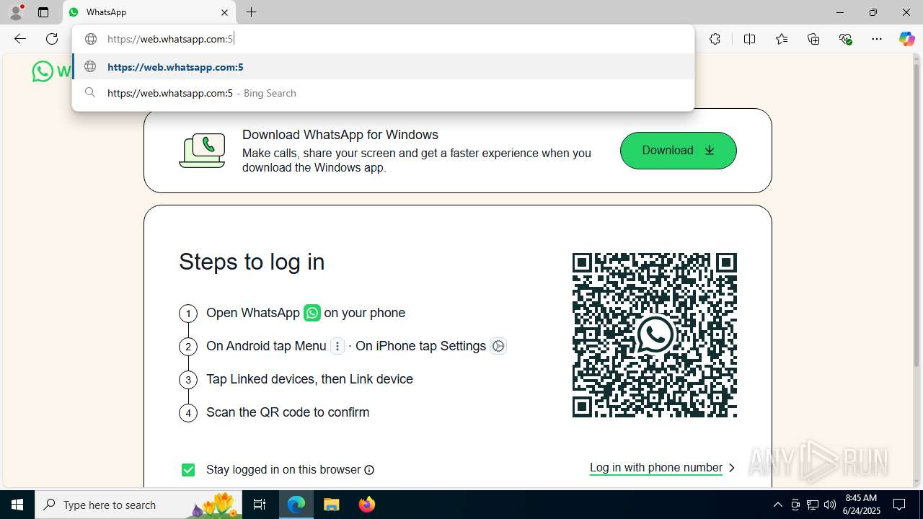Image resolution: width=923 pixels, height=519 pixels.
Task: Toggle split screen view icon
Action: click(x=749, y=39)
